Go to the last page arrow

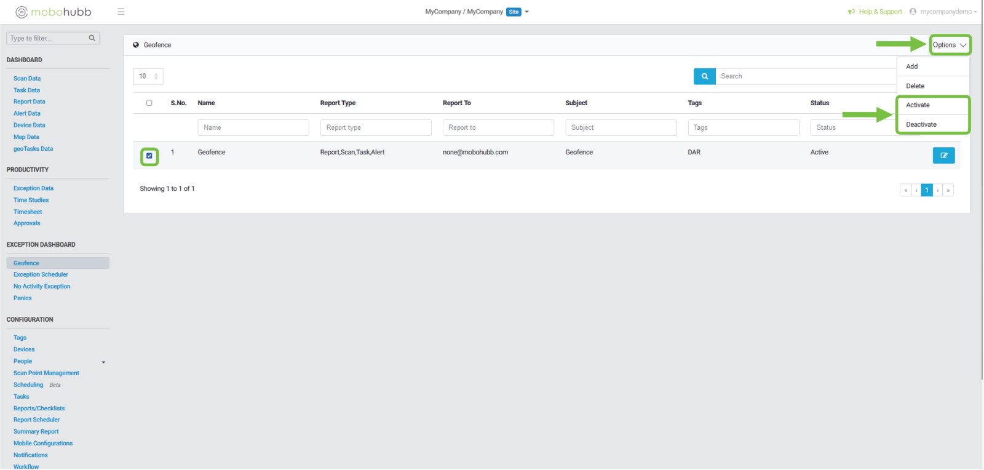[x=948, y=190]
